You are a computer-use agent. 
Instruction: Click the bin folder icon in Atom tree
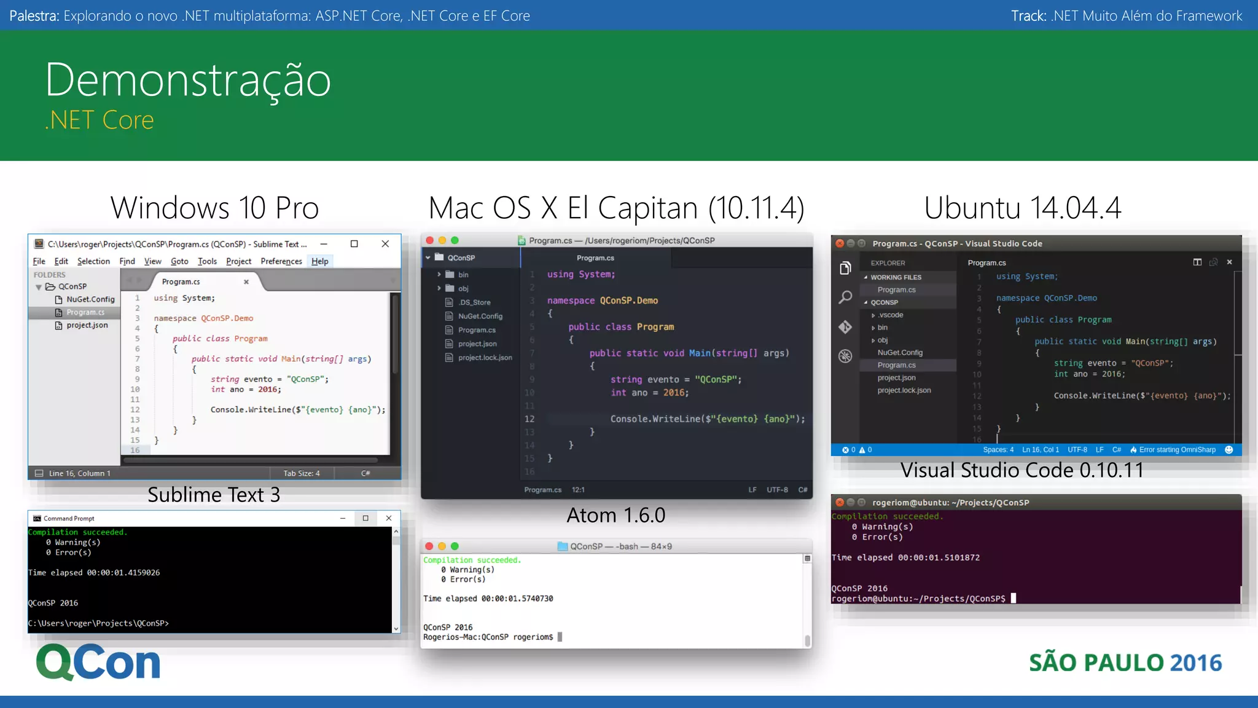click(x=450, y=275)
